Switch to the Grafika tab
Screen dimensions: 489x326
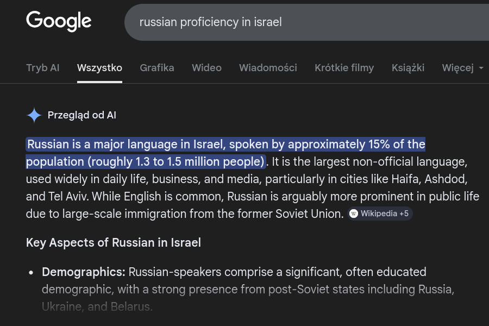pos(157,68)
